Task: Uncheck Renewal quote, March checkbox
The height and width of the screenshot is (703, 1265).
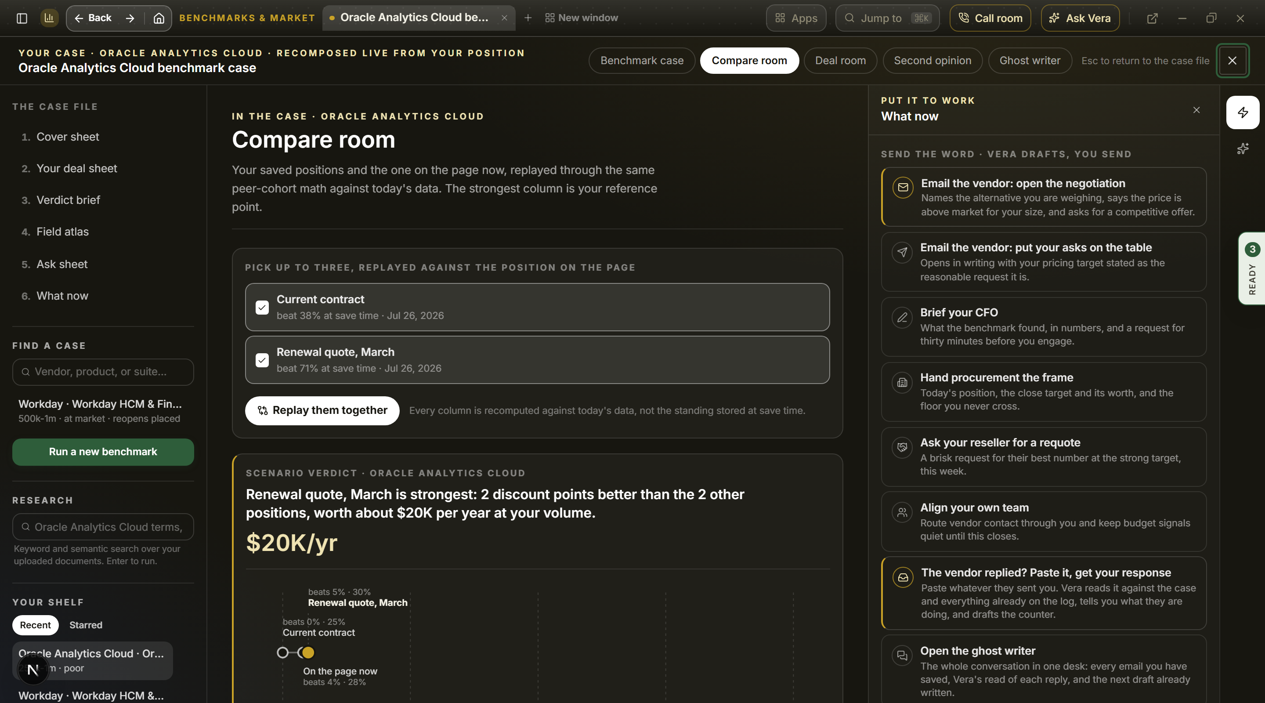Action: click(262, 360)
